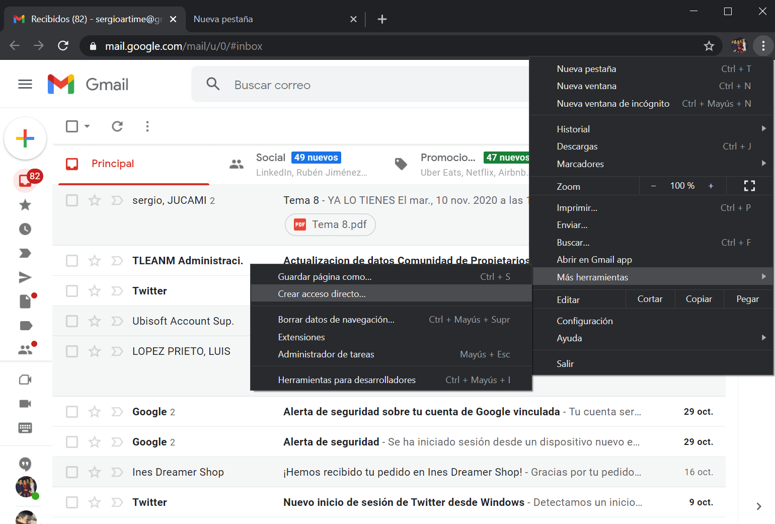This screenshot has height=524, width=775.
Task: Expand the Marcadores submenu
Action: pos(651,164)
